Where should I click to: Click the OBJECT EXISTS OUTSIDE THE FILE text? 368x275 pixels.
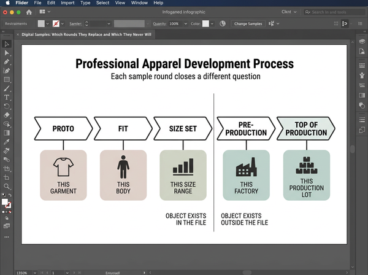pyautogui.click(x=244, y=219)
